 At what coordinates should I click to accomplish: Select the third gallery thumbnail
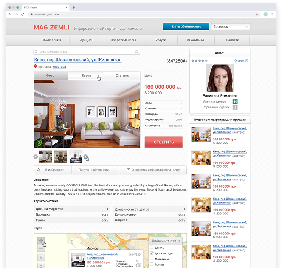tap(76, 157)
